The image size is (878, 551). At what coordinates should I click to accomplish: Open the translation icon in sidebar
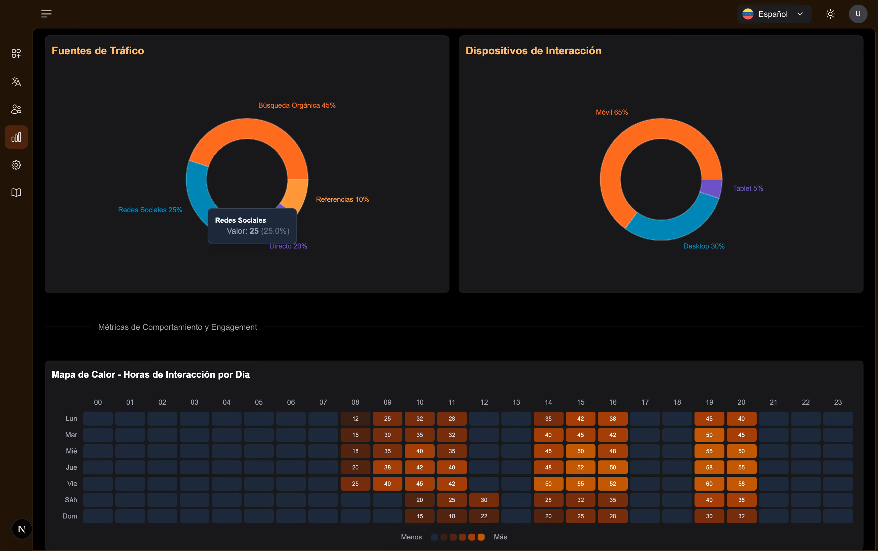coord(16,81)
